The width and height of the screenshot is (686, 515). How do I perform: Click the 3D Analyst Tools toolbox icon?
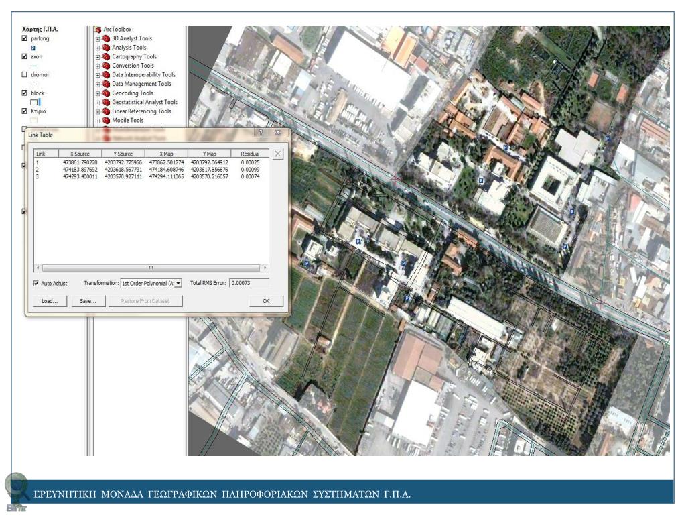106,38
